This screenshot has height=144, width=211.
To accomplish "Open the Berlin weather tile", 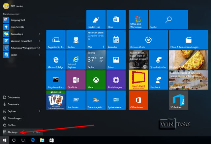I will pyautogui.click(x=96, y=60).
